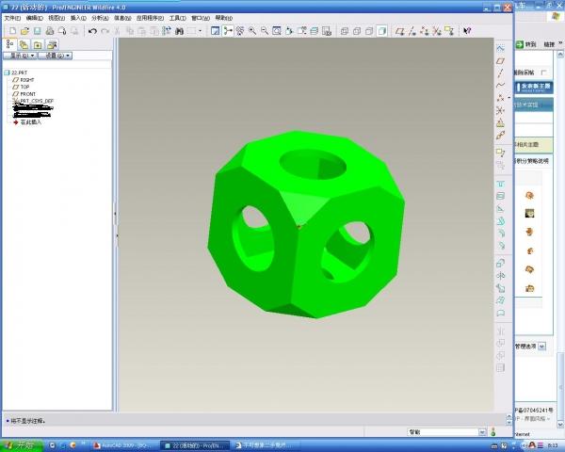This screenshot has width=565, height=452.
Task: Toggle datum axes display
Action: pos(412,31)
